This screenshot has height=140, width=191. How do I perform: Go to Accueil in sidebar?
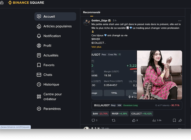(x=49, y=16)
